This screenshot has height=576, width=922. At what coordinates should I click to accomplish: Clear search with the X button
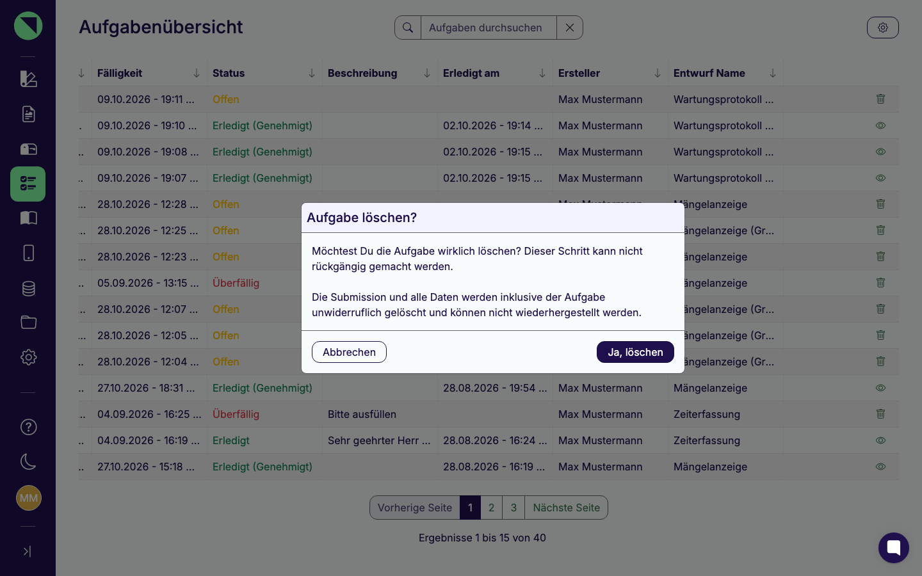coord(570,28)
